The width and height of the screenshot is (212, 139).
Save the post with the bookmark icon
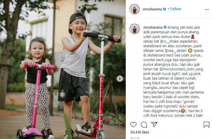pyautogui.click(x=206, y=125)
